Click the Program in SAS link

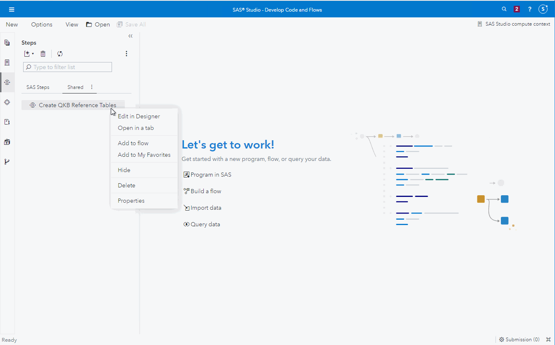(207, 175)
